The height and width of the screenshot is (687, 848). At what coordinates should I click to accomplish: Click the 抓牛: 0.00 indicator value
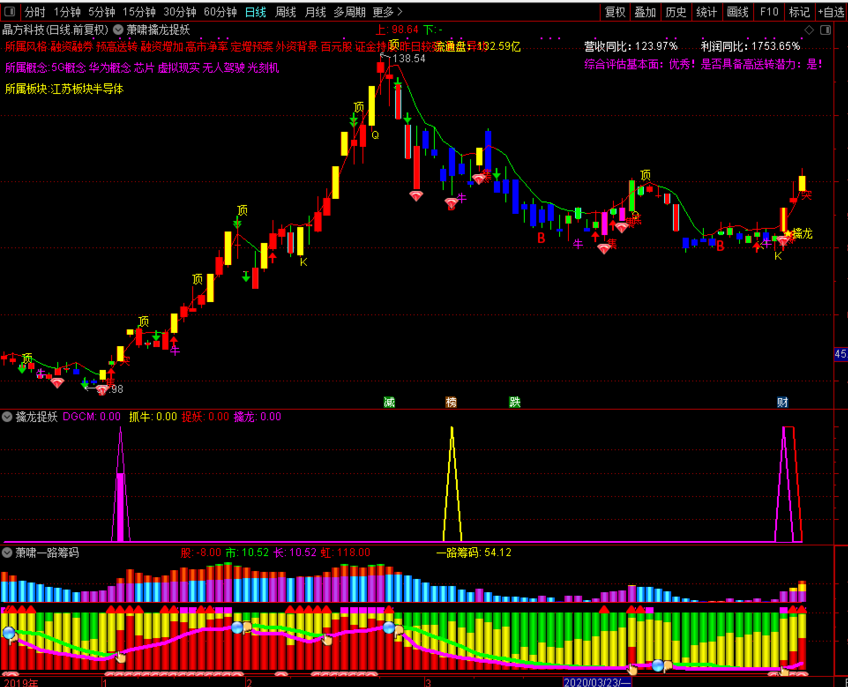(x=153, y=417)
